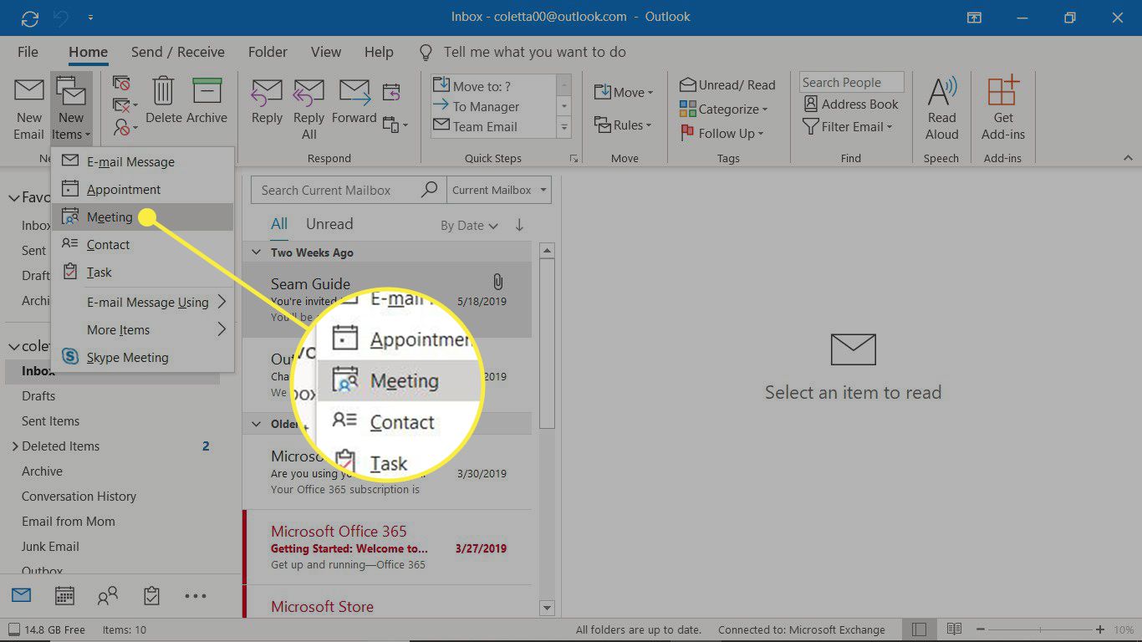Open the Help tab
This screenshot has height=642, width=1142.
(379, 52)
